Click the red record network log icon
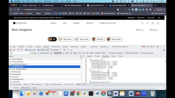Viewport: 175px width, 98px height. pos(11,50)
